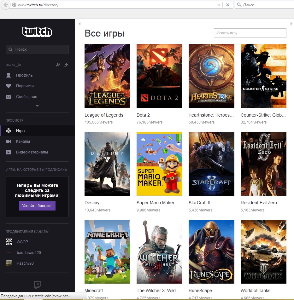
Task: Click the Сообщения envelope icon
Action: pos(9,97)
